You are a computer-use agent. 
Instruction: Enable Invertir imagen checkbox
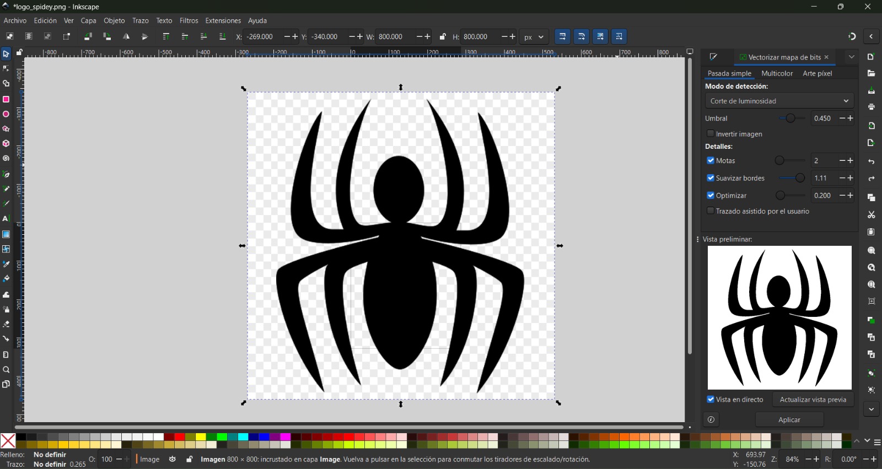[711, 133]
